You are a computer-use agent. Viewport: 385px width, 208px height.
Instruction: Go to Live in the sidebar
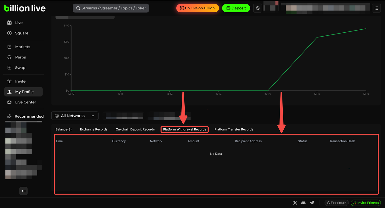click(19, 23)
